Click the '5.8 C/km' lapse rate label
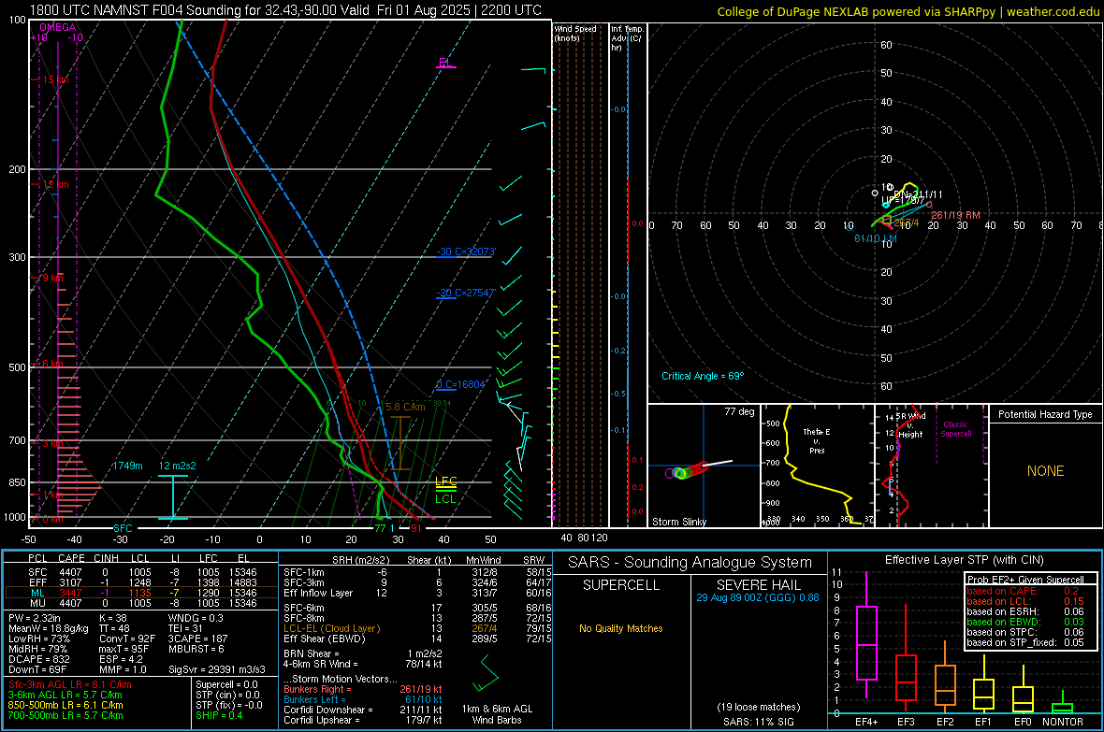 [x=405, y=407]
